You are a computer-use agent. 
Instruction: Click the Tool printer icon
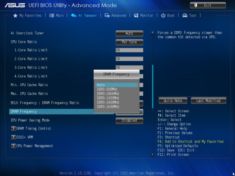[185, 15]
